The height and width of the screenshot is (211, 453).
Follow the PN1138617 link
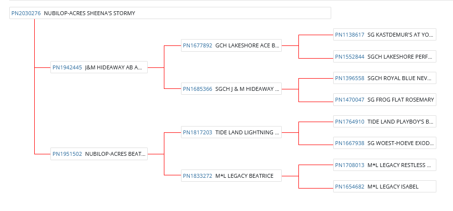coord(350,35)
